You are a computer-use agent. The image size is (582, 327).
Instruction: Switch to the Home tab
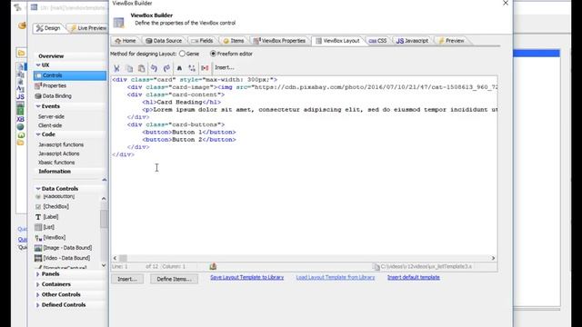125,41
